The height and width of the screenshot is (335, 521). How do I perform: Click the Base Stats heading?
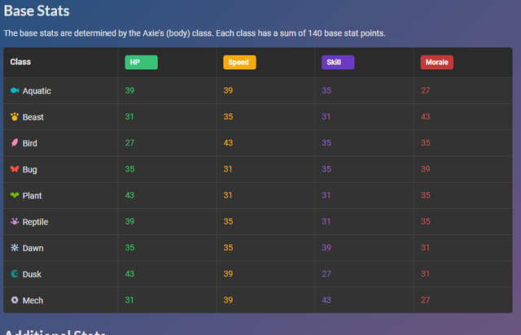click(37, 11)
